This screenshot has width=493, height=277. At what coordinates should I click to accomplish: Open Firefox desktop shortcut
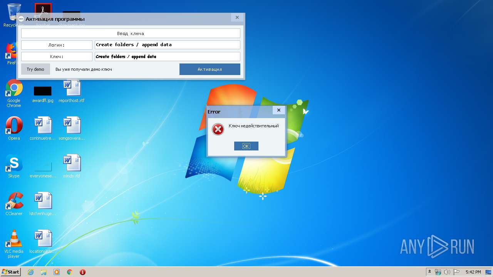point(14,54)
